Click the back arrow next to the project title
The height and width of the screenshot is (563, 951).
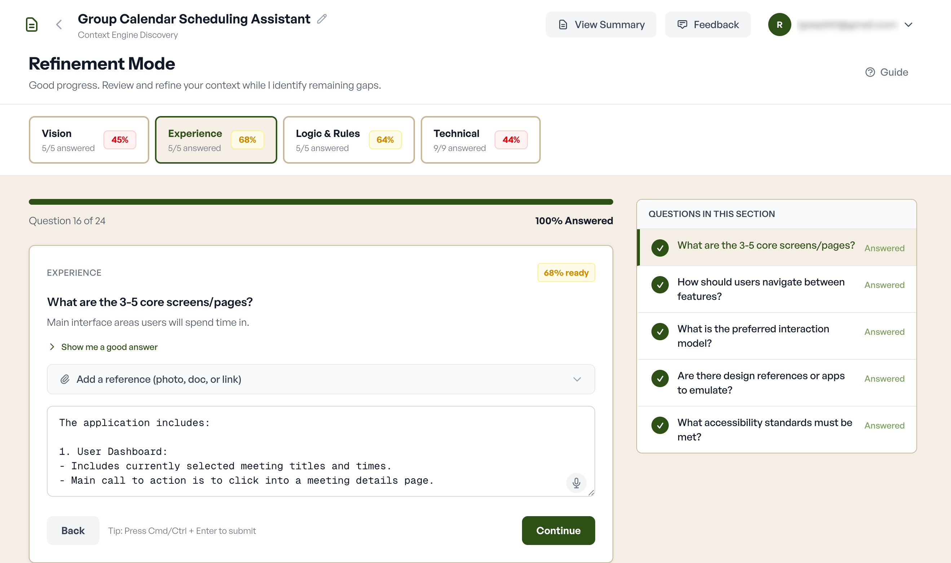coord(59,24)
